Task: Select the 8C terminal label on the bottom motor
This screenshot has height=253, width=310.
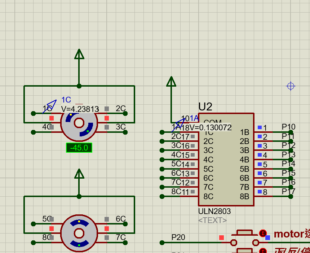Action: (x=47, y=237)
